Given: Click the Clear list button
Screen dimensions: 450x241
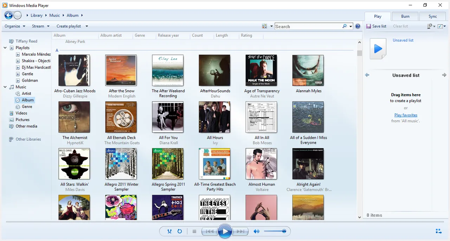Looking at the screenshot, I should tap(400, 26).
